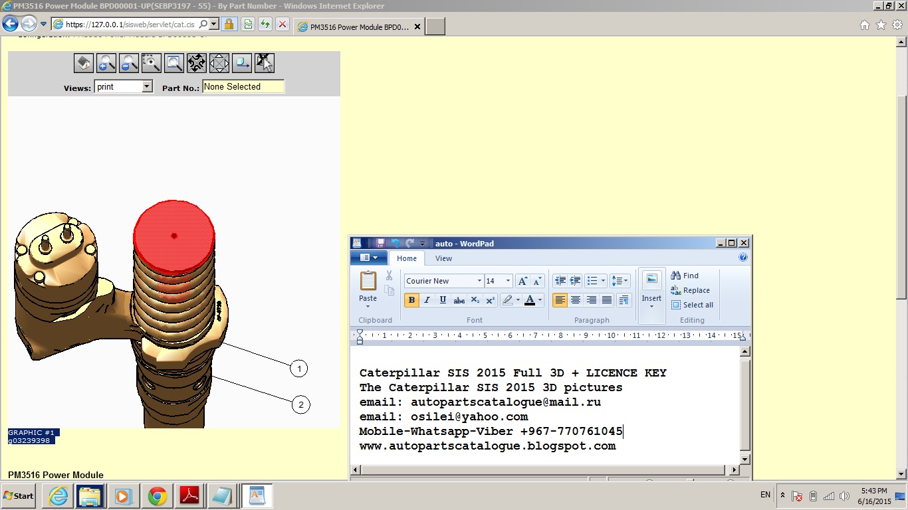Activate the rotate arrows tool

tap(197, 63)
